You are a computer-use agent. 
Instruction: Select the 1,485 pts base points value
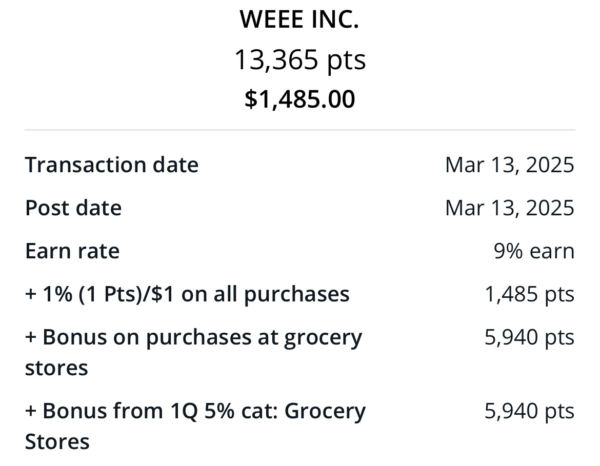tap(529, 294)
